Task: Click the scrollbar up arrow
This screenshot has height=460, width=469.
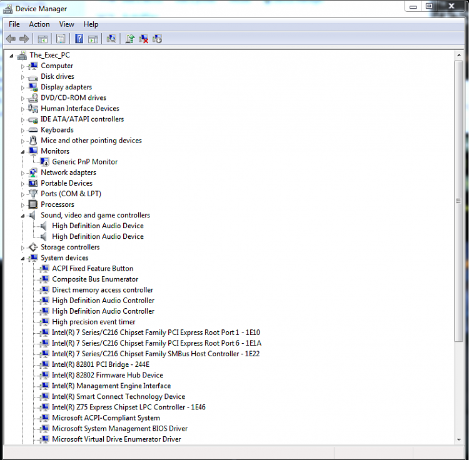Action: point(459,55)
